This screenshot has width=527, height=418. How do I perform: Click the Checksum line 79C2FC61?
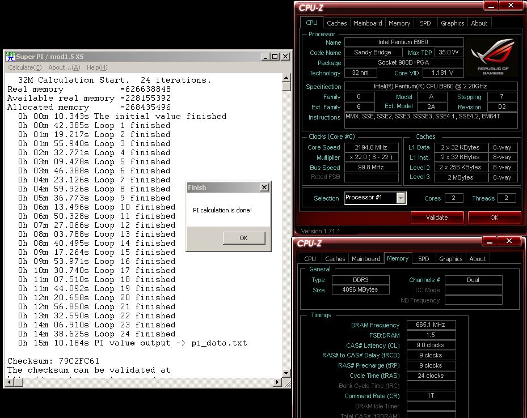pyautogui.click(x=53, y=361)
